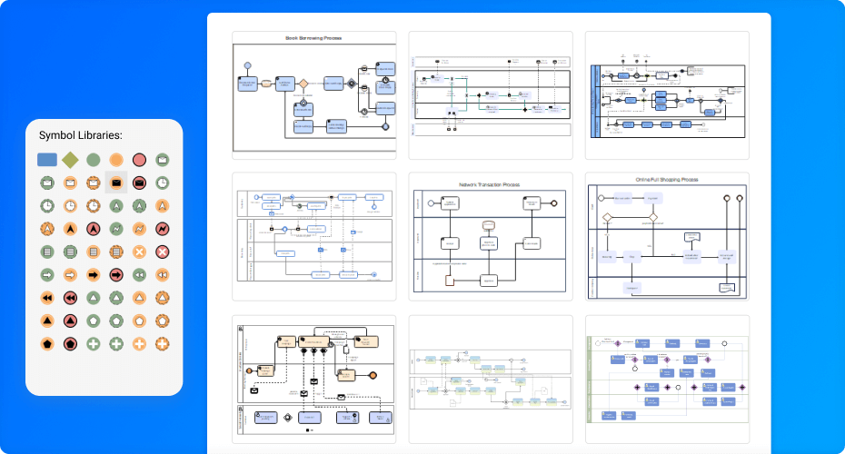This screenshot has width=845, height=454.
Task: Pick the orange dashed white escalation arrowhead symbol
Action: coord(47,229)
